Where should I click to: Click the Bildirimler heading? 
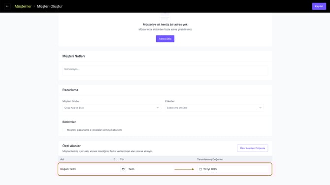tap(69, 122)
